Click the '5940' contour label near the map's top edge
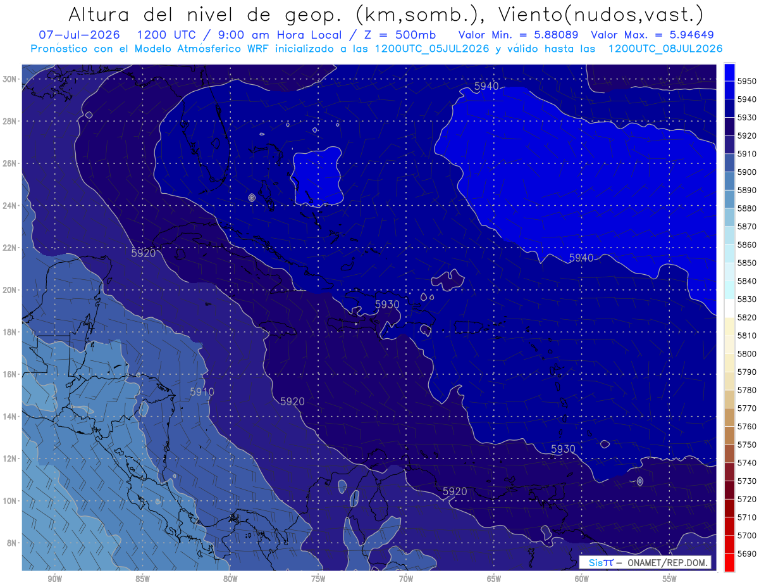This screenshot has height=587, width=759. [487, 86]
